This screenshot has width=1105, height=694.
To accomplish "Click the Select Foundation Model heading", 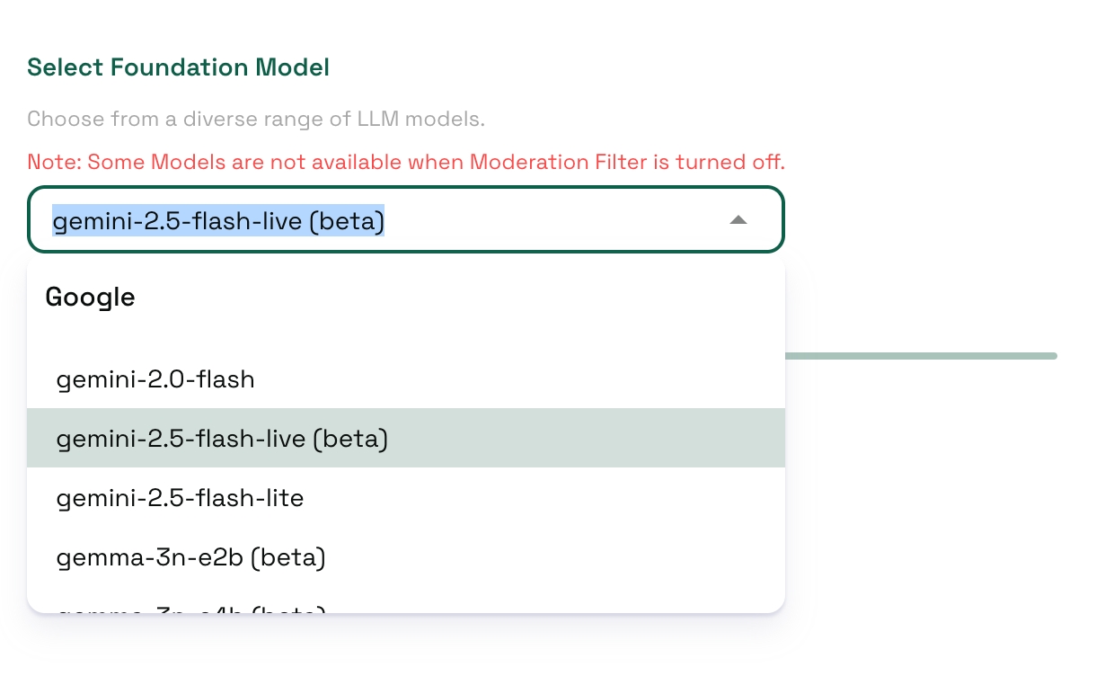I will pyautogui.click(x=178, y=67).
